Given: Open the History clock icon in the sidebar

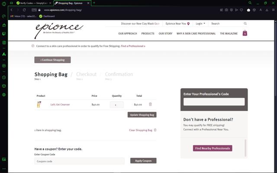Looking at the screenshot, I should (4, 77).
